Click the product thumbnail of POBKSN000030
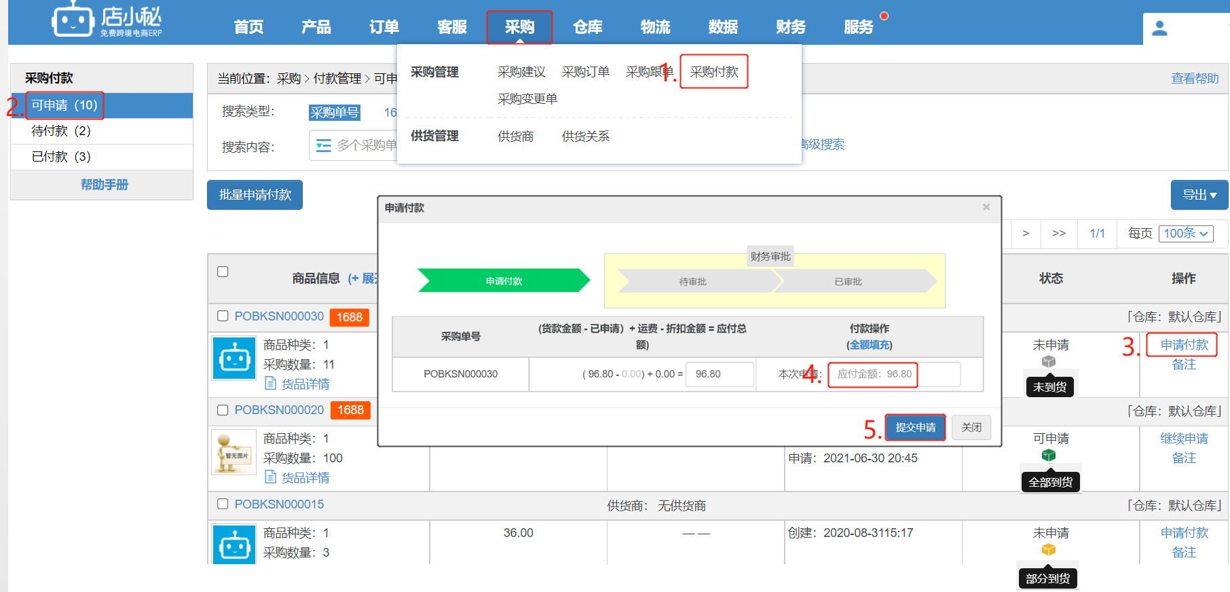 tap(234, 358)
